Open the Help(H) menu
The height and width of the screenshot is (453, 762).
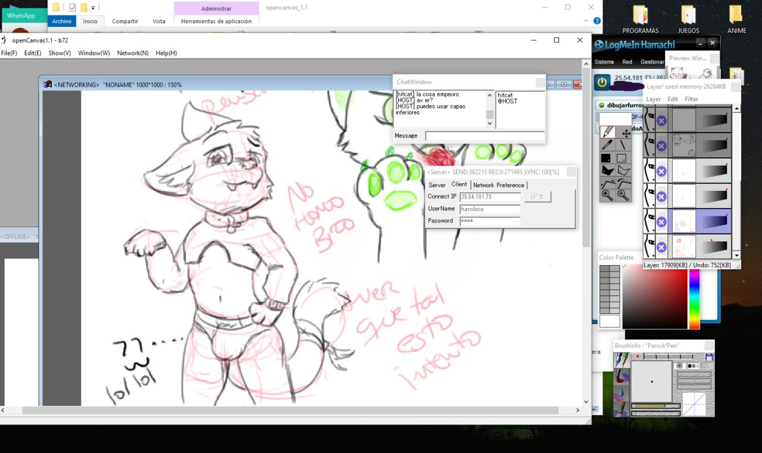[166, 53]
